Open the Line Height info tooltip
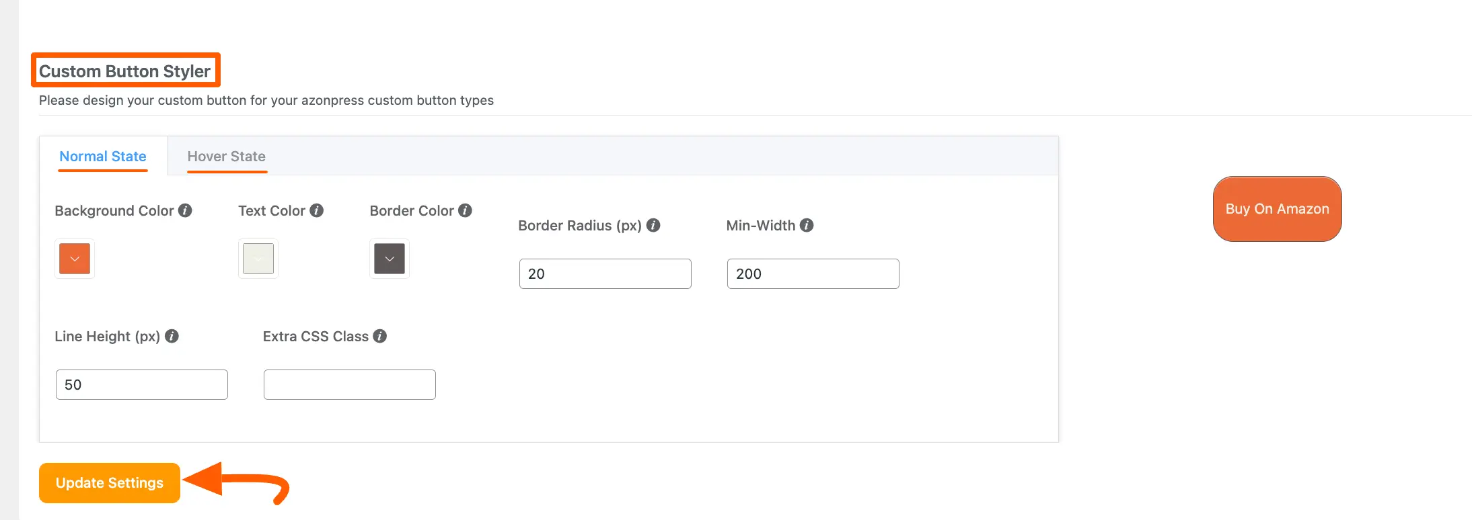Image resolution: width=1472 pixels, height=520 pixels. (173, 336)
